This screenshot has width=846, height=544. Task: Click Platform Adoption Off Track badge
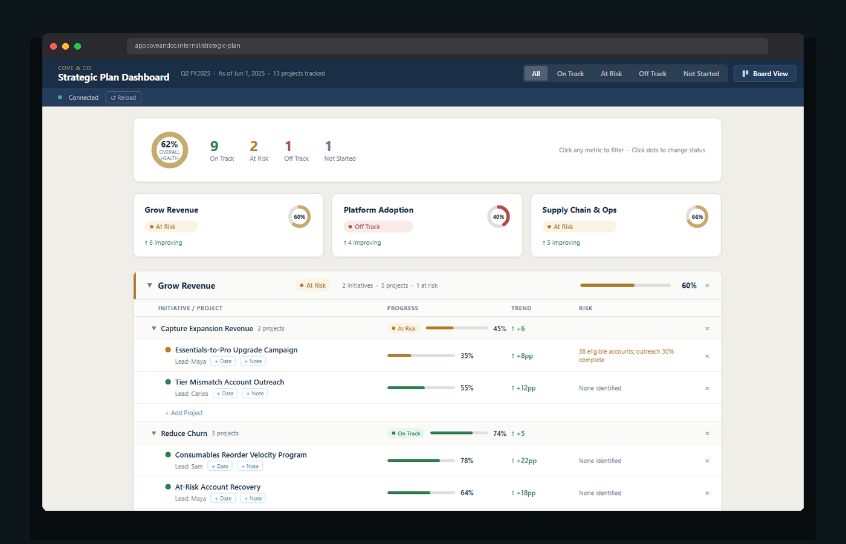pyautogui.click(x=378, y=227)
